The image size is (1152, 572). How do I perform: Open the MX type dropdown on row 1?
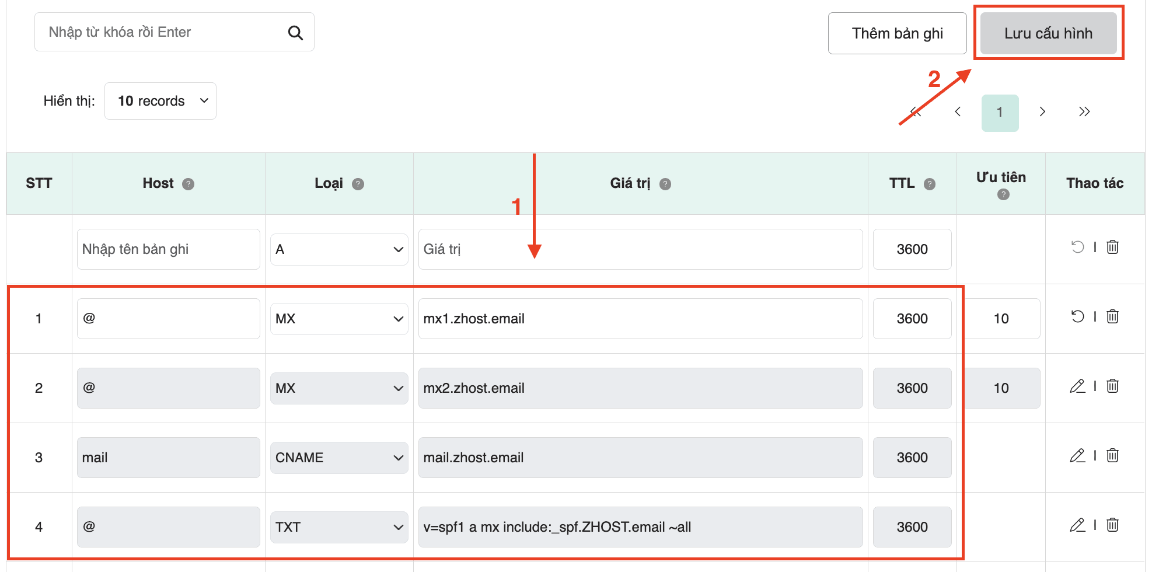338,318
